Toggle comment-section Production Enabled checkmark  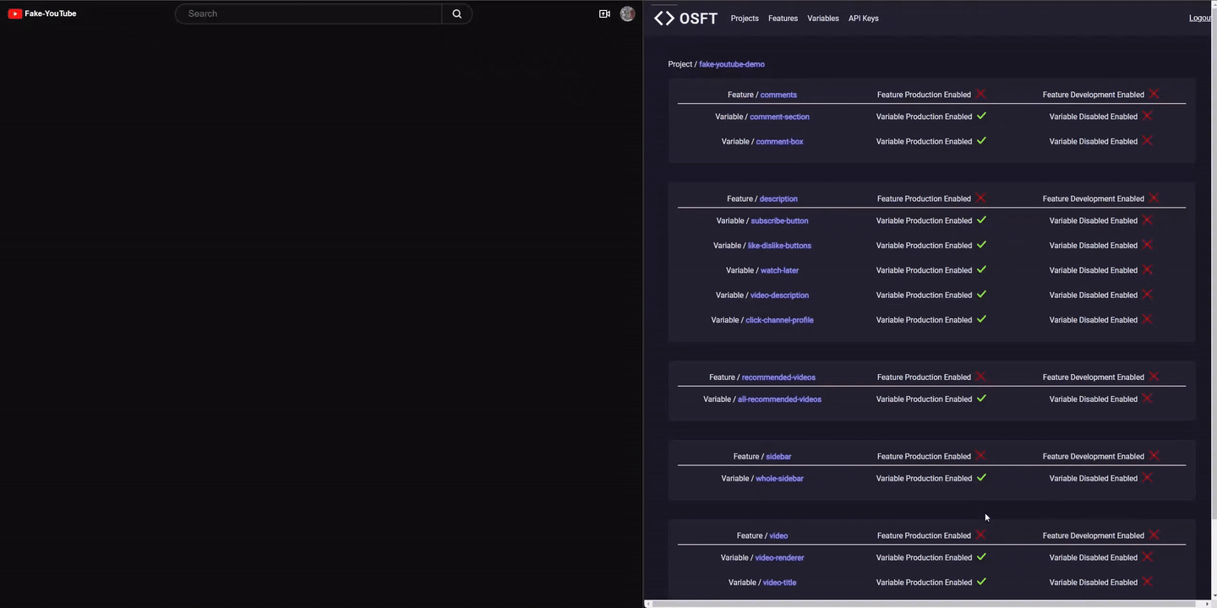pyautogui.click(x=981, y=116)
